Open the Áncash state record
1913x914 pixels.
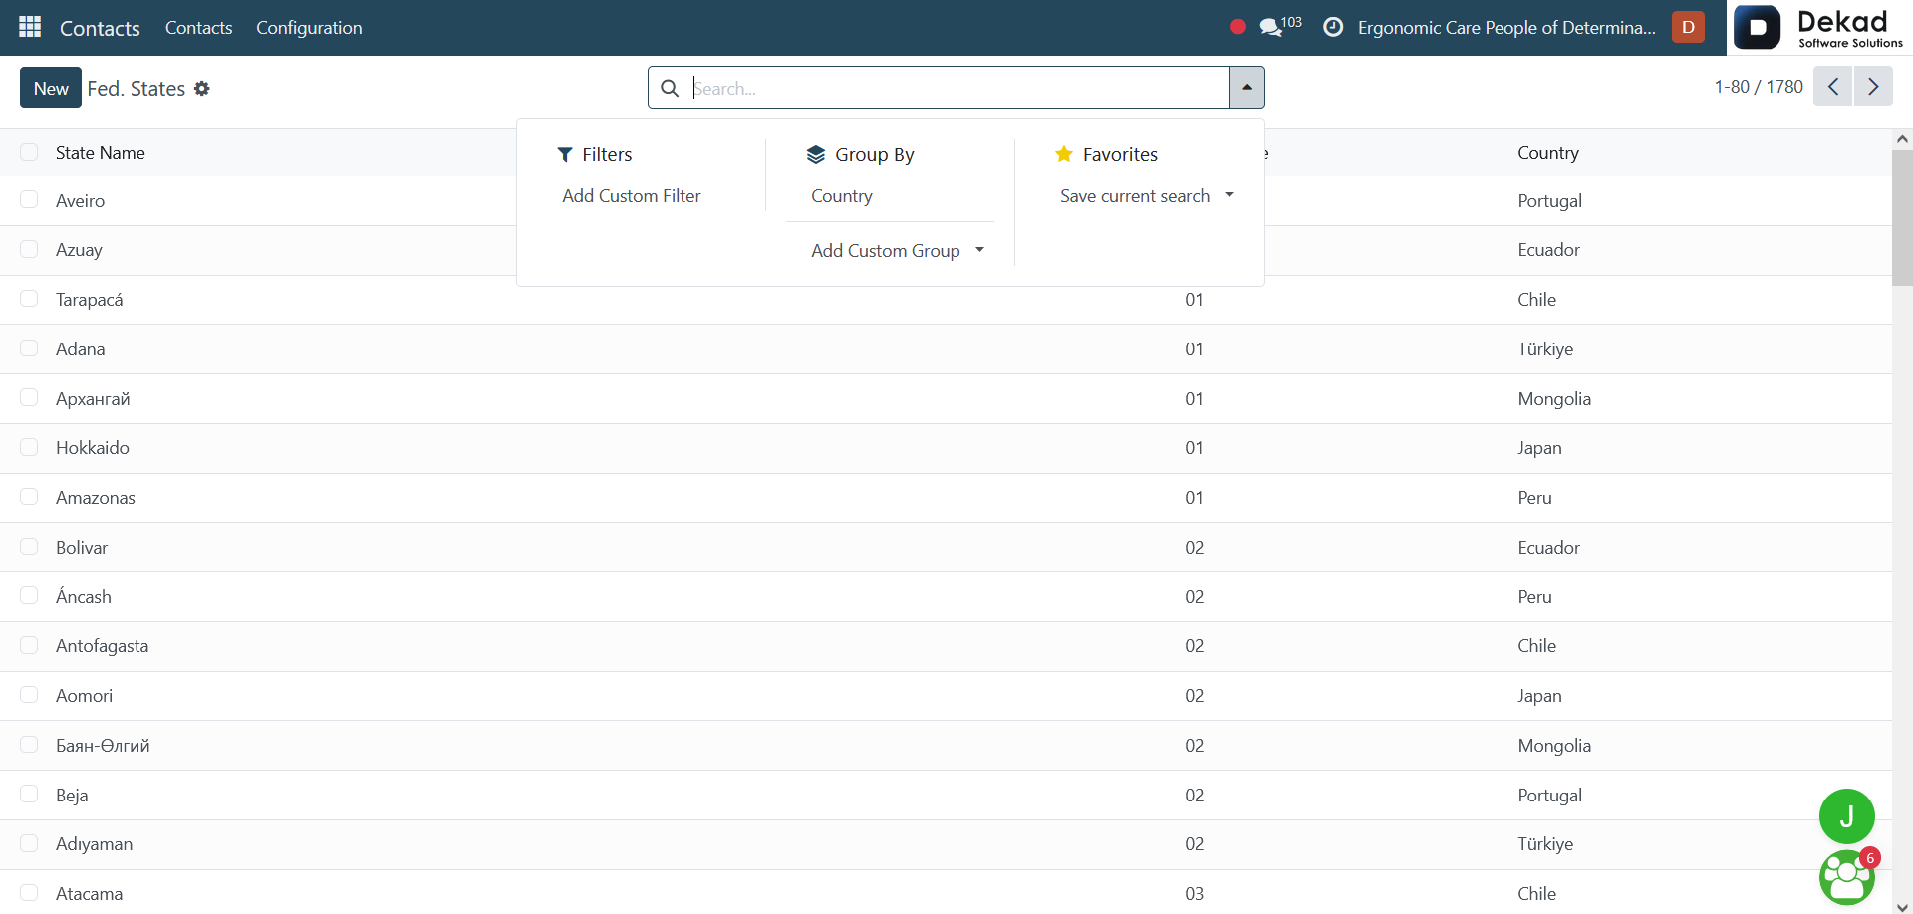84,596
